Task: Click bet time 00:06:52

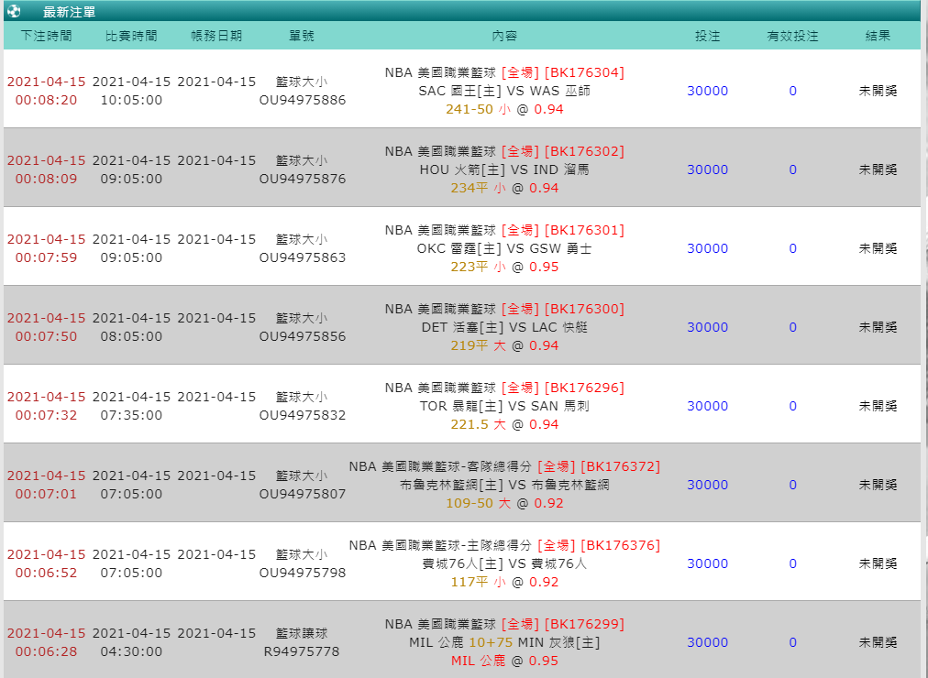Action: coord(46,573)
